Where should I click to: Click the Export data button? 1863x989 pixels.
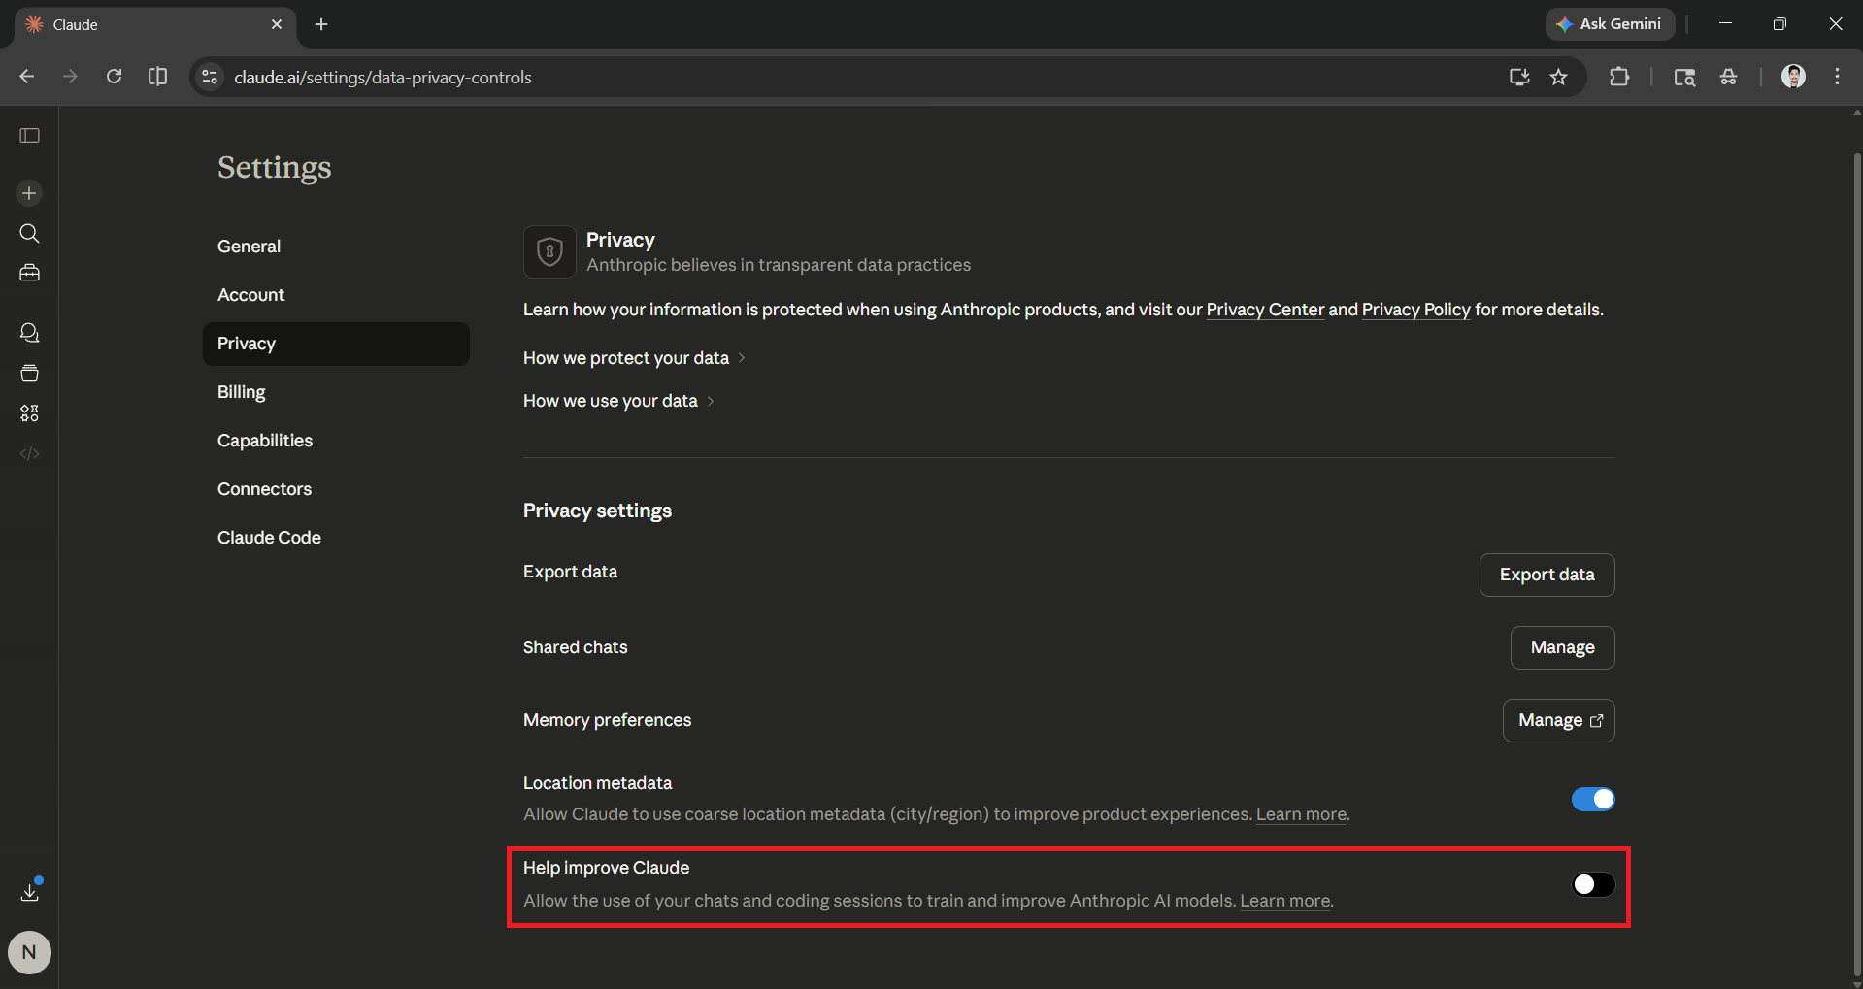pos(1547,575)
